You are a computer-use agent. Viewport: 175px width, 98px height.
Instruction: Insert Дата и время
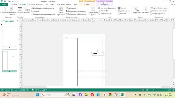tap(124, 11)
